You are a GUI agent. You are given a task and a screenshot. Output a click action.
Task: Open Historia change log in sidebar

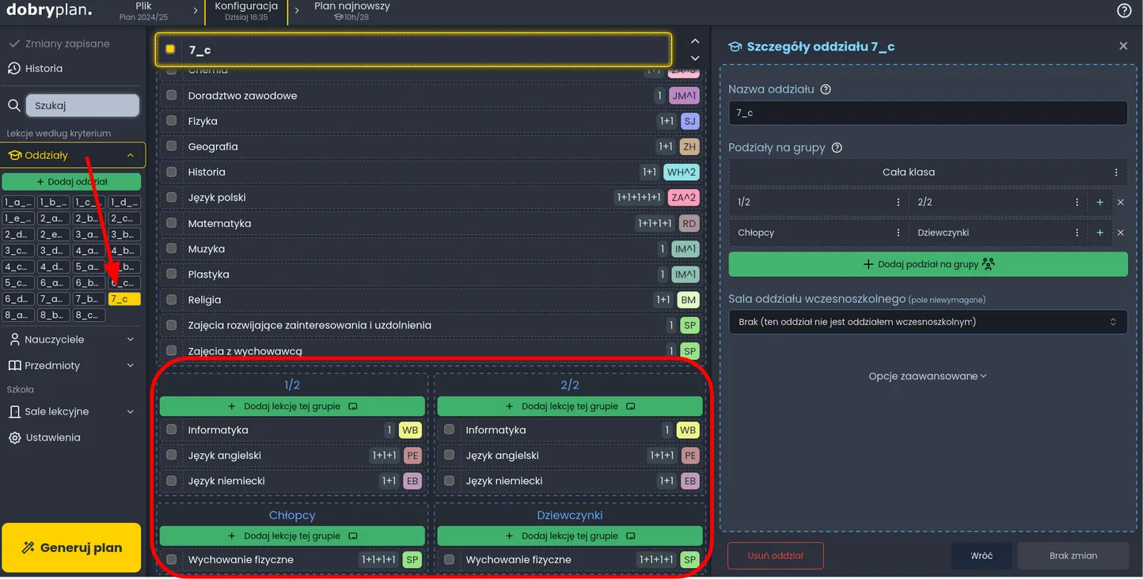tap(44, 69)
